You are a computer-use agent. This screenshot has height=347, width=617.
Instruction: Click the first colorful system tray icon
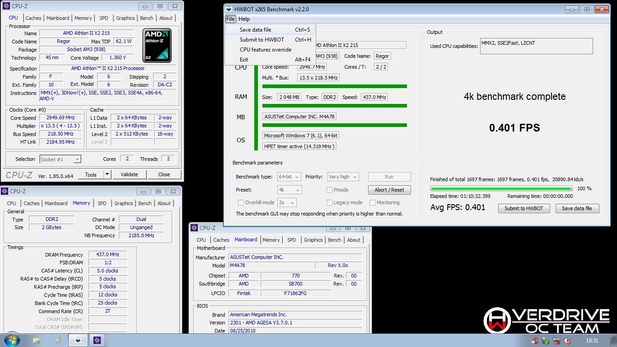tap(535, 341)
